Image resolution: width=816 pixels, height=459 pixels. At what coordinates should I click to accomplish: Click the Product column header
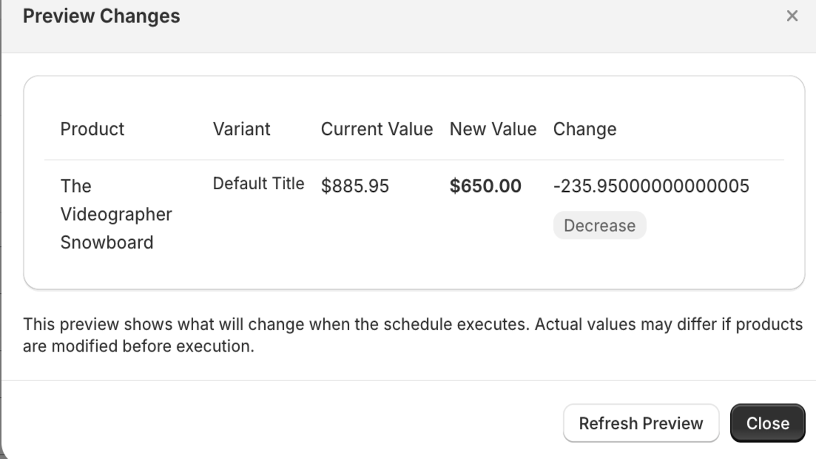coord(92,129)
